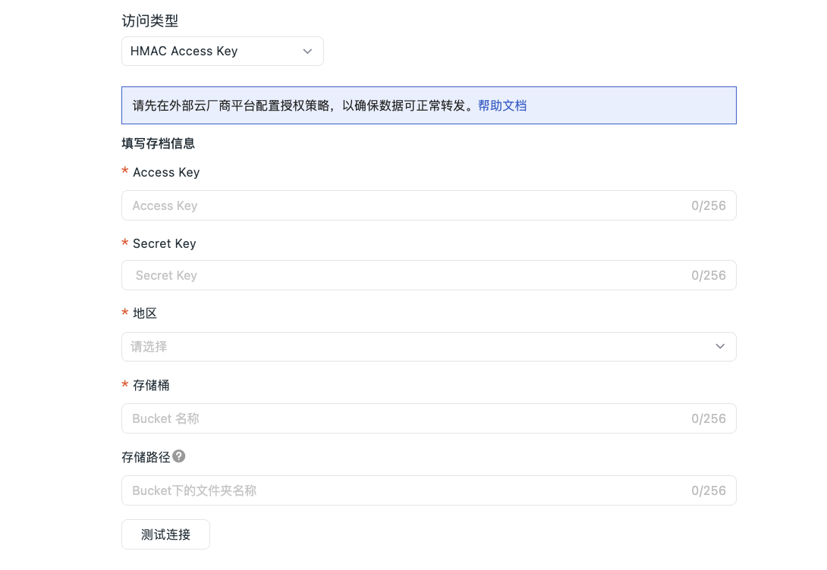Click the 存储路径 label text
The height and width of the screenshot is (570, 827).
[146, 457]
